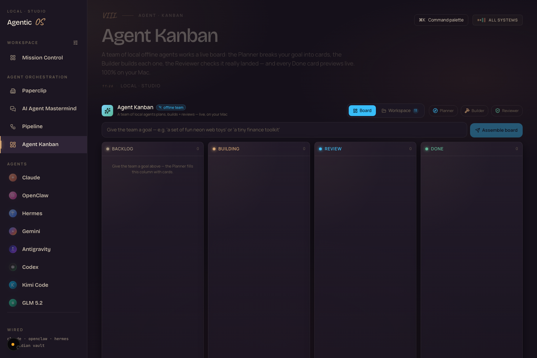The image size is (537, 358).
Task: Select Agent Kanban in the sidebar
Action: 43,144
